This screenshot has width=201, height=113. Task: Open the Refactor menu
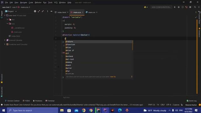(x=38, y=3)
